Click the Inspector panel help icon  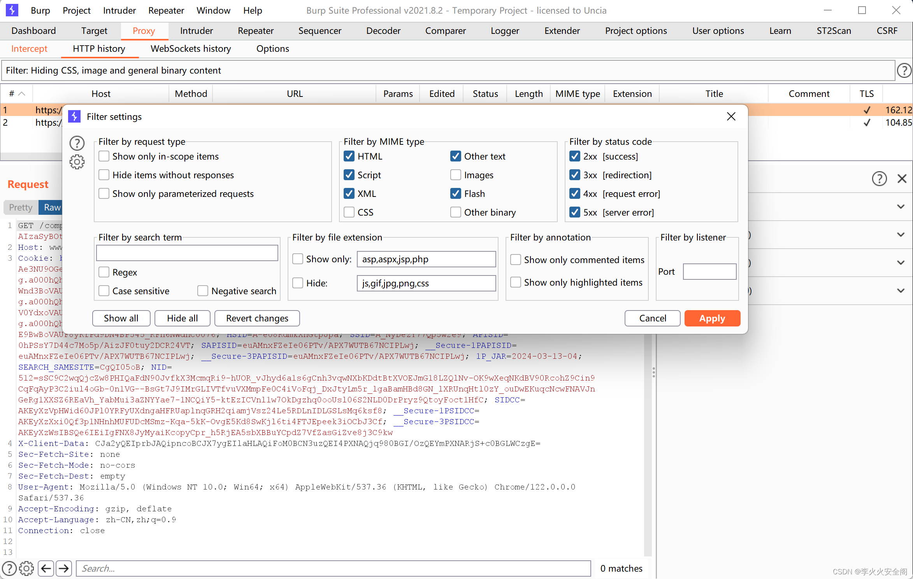(x=879, y=179)
